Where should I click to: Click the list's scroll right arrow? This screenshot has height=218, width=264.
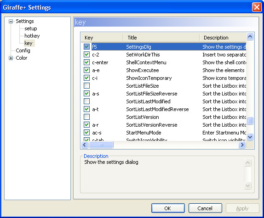(242, 145)
